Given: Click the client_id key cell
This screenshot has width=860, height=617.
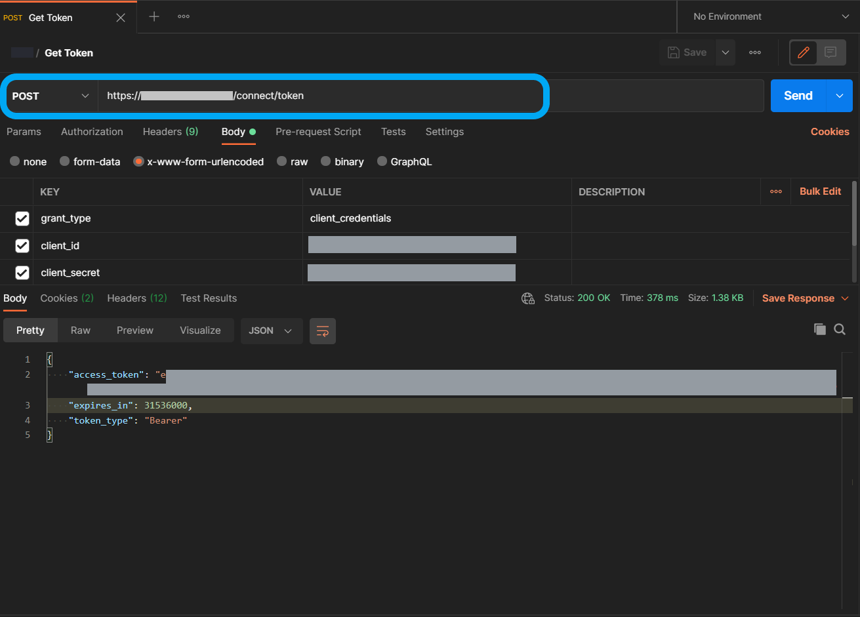Looking at the screenshot, I should click(x=167, y=245).
